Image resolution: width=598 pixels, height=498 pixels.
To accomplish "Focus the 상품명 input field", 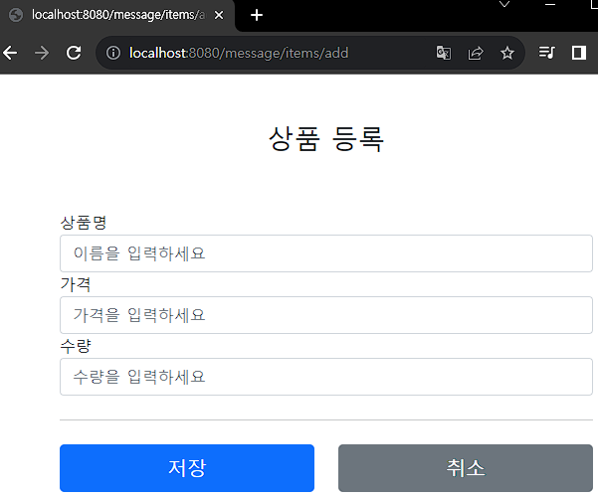I will point(326,253).
